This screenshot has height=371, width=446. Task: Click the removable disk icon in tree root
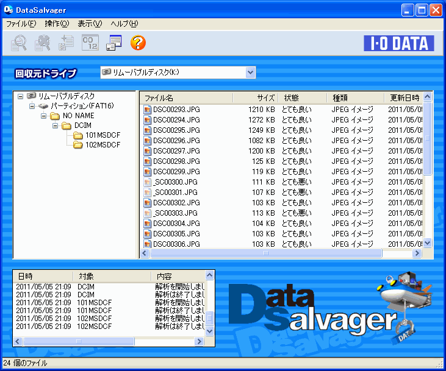pos(31,96)
